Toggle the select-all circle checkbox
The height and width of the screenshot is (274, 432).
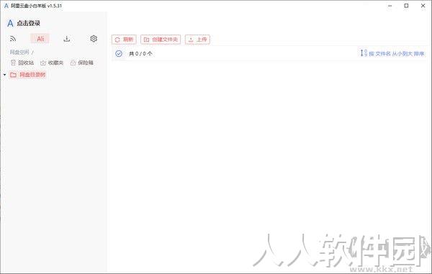[x=119, y=54]
